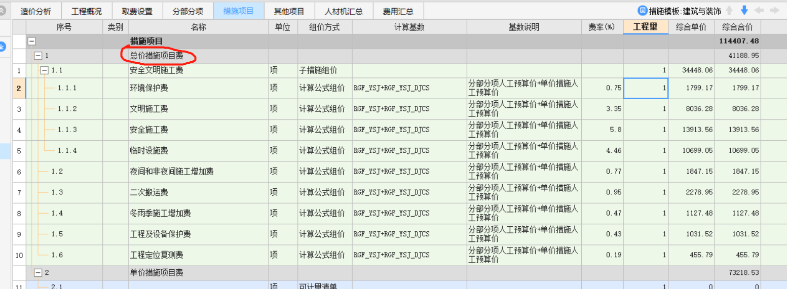Click the 临时设施费 name cell
The image size is (787, 289).
pyautogui.click(x=198, y=151)
